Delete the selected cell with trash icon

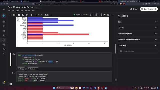pyautogui.click(x=14, y=15)
